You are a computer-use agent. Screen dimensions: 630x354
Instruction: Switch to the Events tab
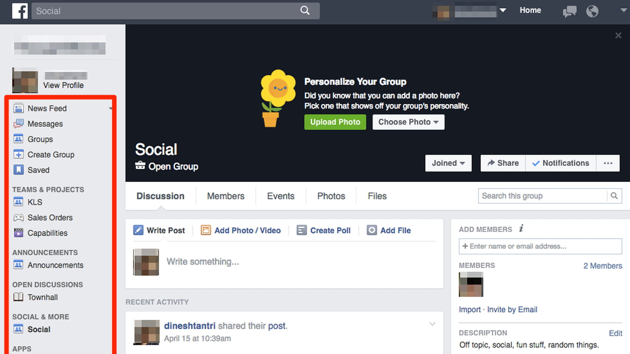(x=281, y=196)
